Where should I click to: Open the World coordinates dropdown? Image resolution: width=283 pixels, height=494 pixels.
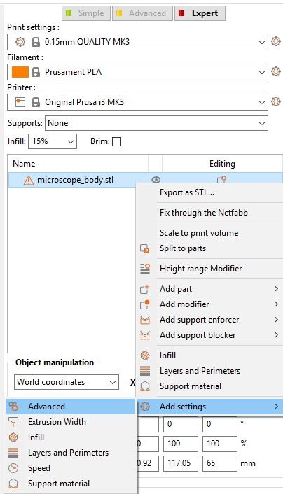[67, 382]
